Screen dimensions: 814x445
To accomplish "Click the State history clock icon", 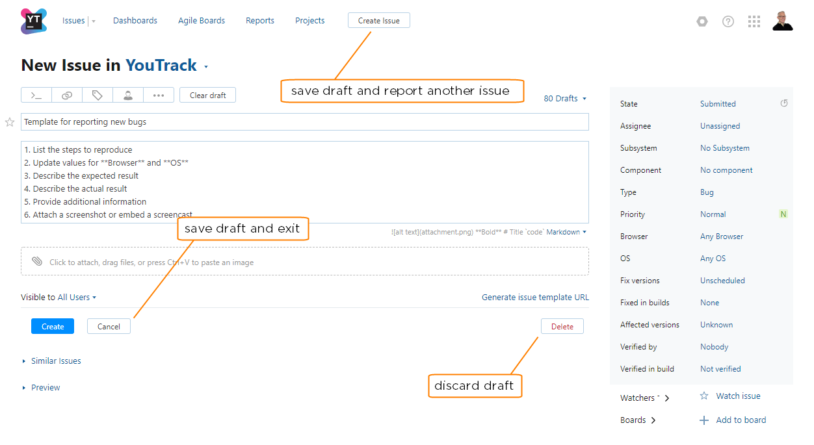I will [784, 103].
